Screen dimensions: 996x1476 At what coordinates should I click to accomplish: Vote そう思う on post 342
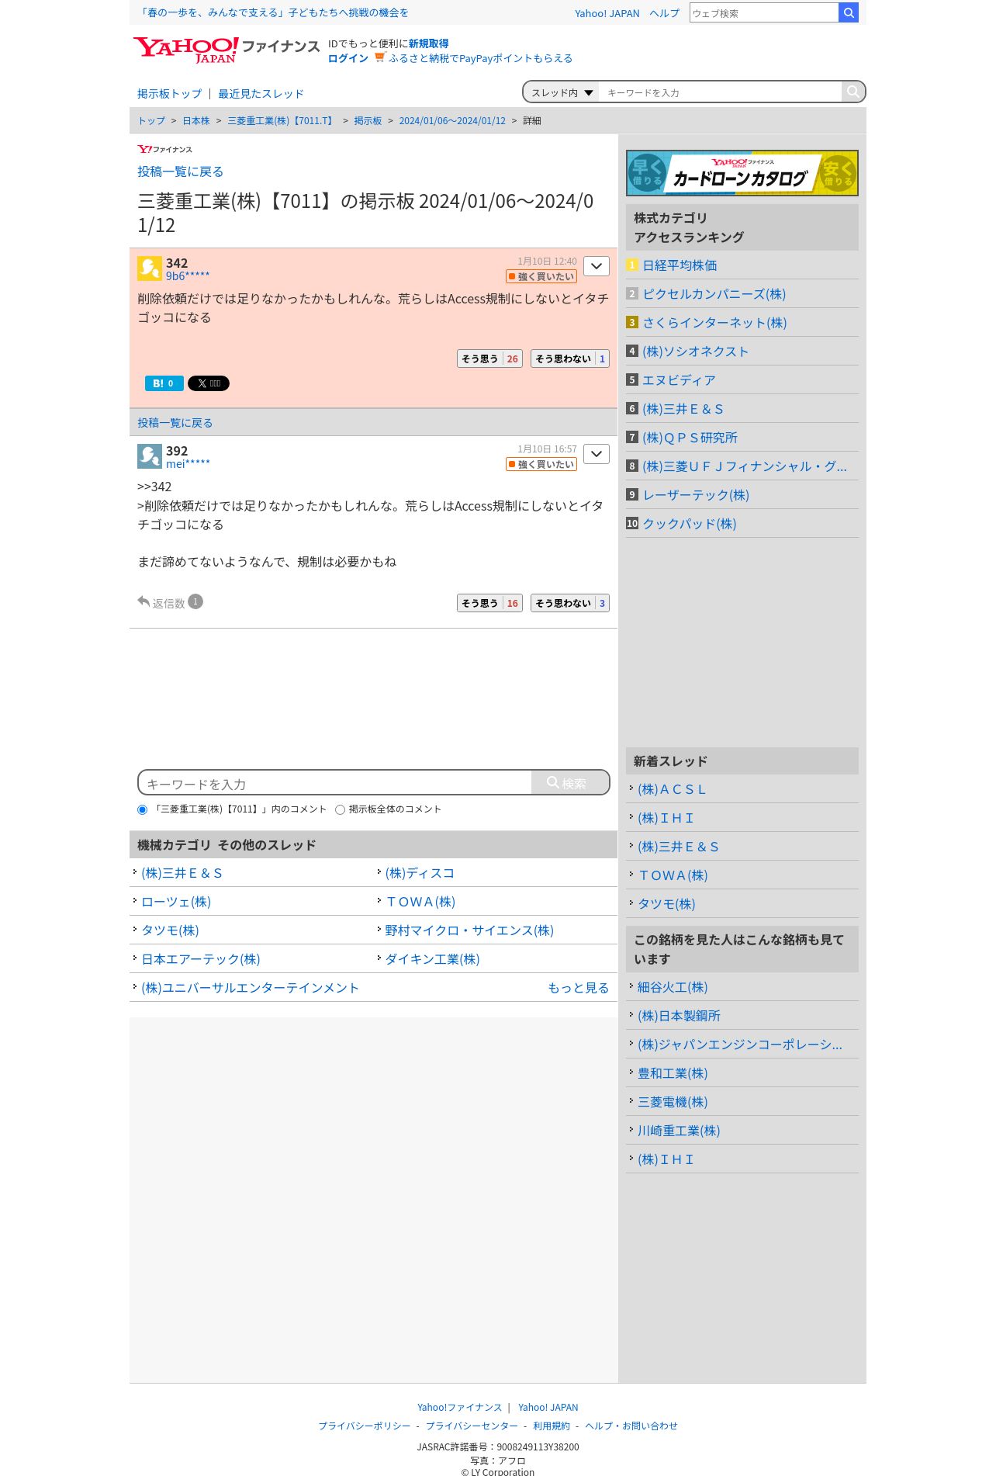[x=489, y=359]
